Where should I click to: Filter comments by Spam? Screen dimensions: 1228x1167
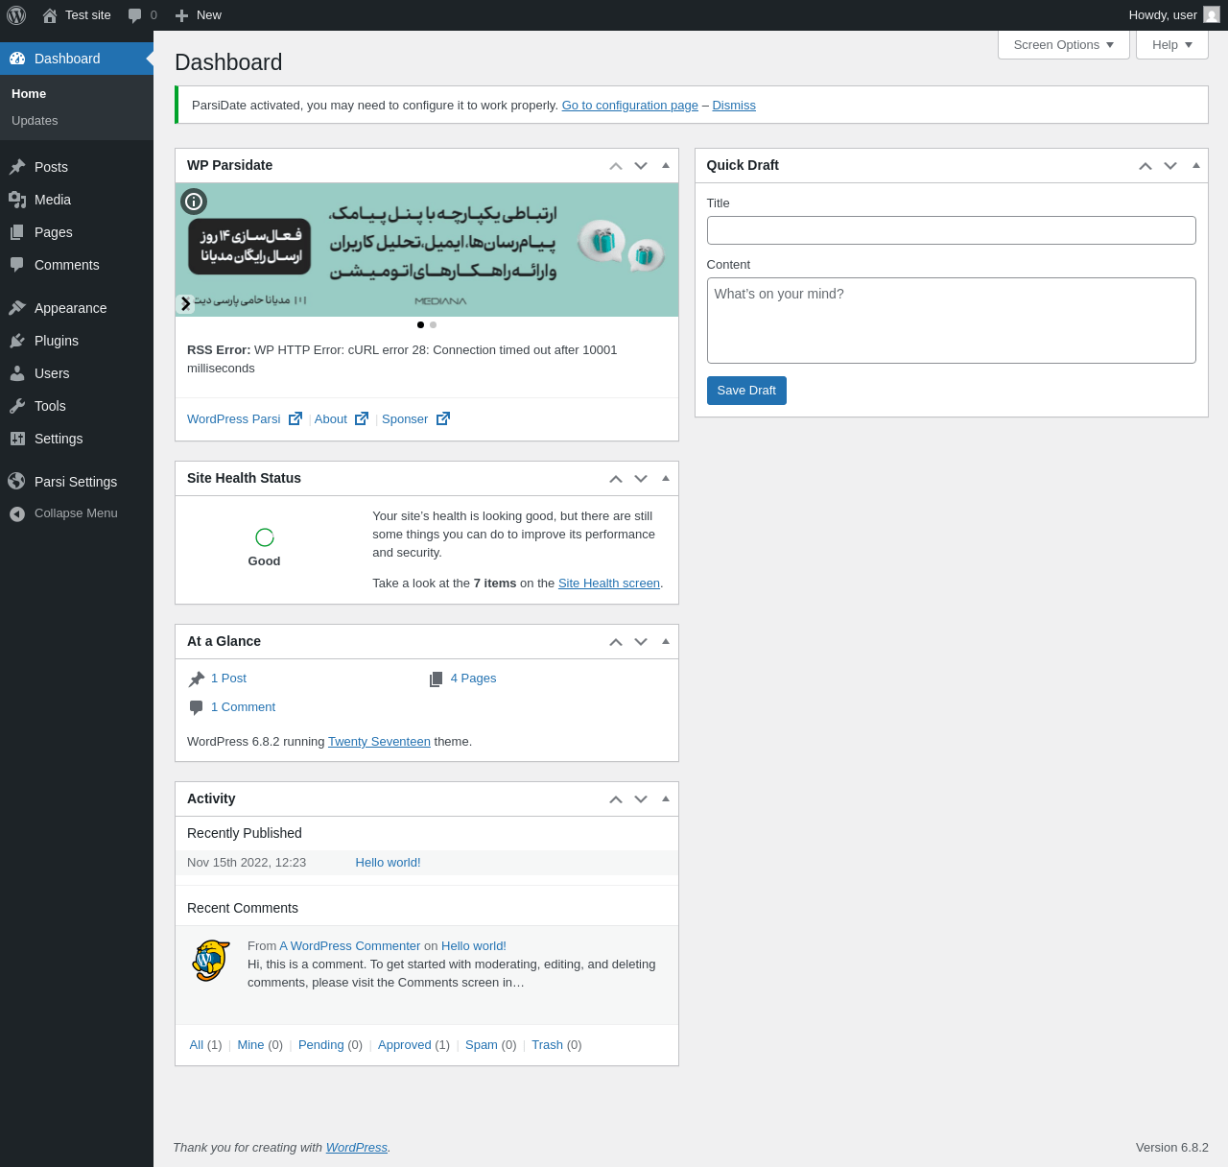tap(482, 1045)
